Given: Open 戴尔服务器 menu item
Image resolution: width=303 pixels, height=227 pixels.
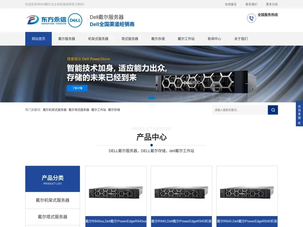Looking at the screenshot, I should tap(66, 39).
